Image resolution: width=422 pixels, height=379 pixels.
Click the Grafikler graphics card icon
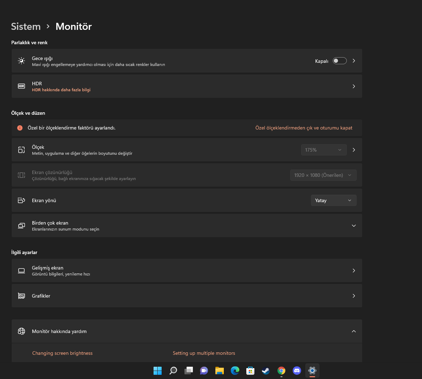(x=21, y=296)
